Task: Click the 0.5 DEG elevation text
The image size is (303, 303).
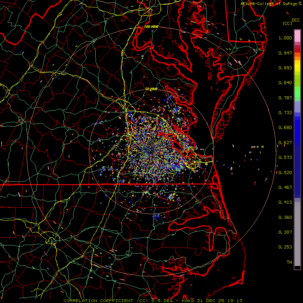Action: pyautogui.click(x=162, y=301)
